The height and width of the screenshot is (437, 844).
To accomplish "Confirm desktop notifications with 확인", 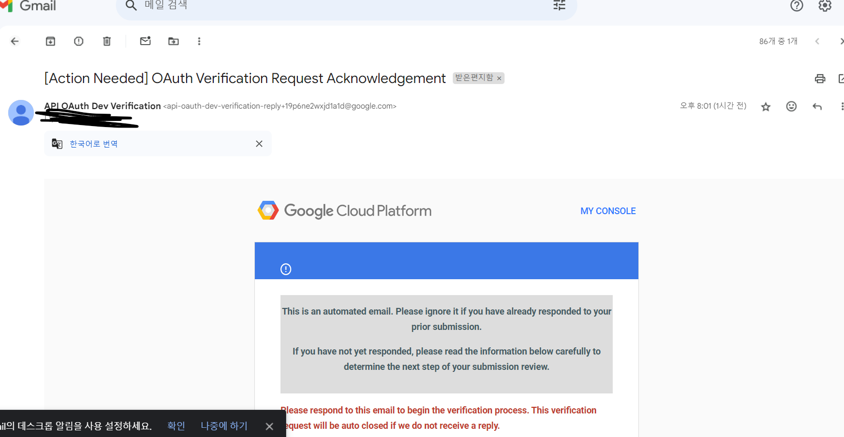I will [x=176, y=426].
